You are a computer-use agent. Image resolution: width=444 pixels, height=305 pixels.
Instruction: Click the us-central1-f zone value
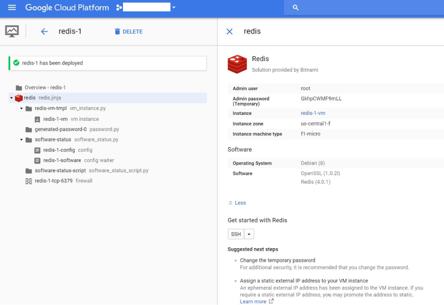(316, 124)
